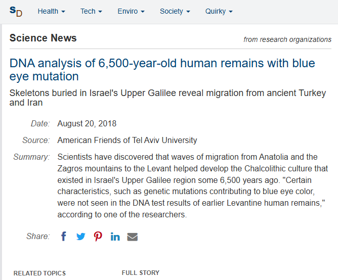The width and height of the screenshot is (338, 280).
Task: Share article via email envelope icon
Action: (133, 237)
